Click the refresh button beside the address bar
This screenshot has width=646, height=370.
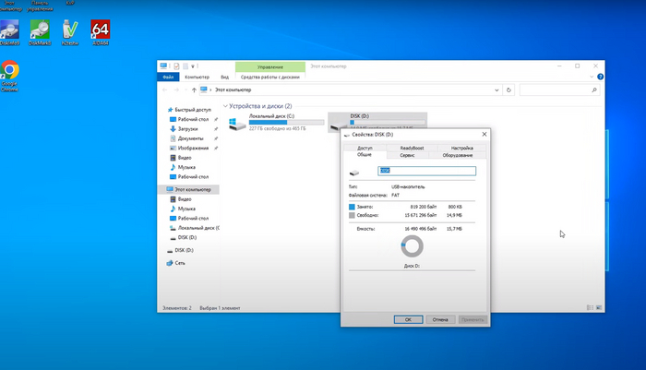click(x=509, y=90)
